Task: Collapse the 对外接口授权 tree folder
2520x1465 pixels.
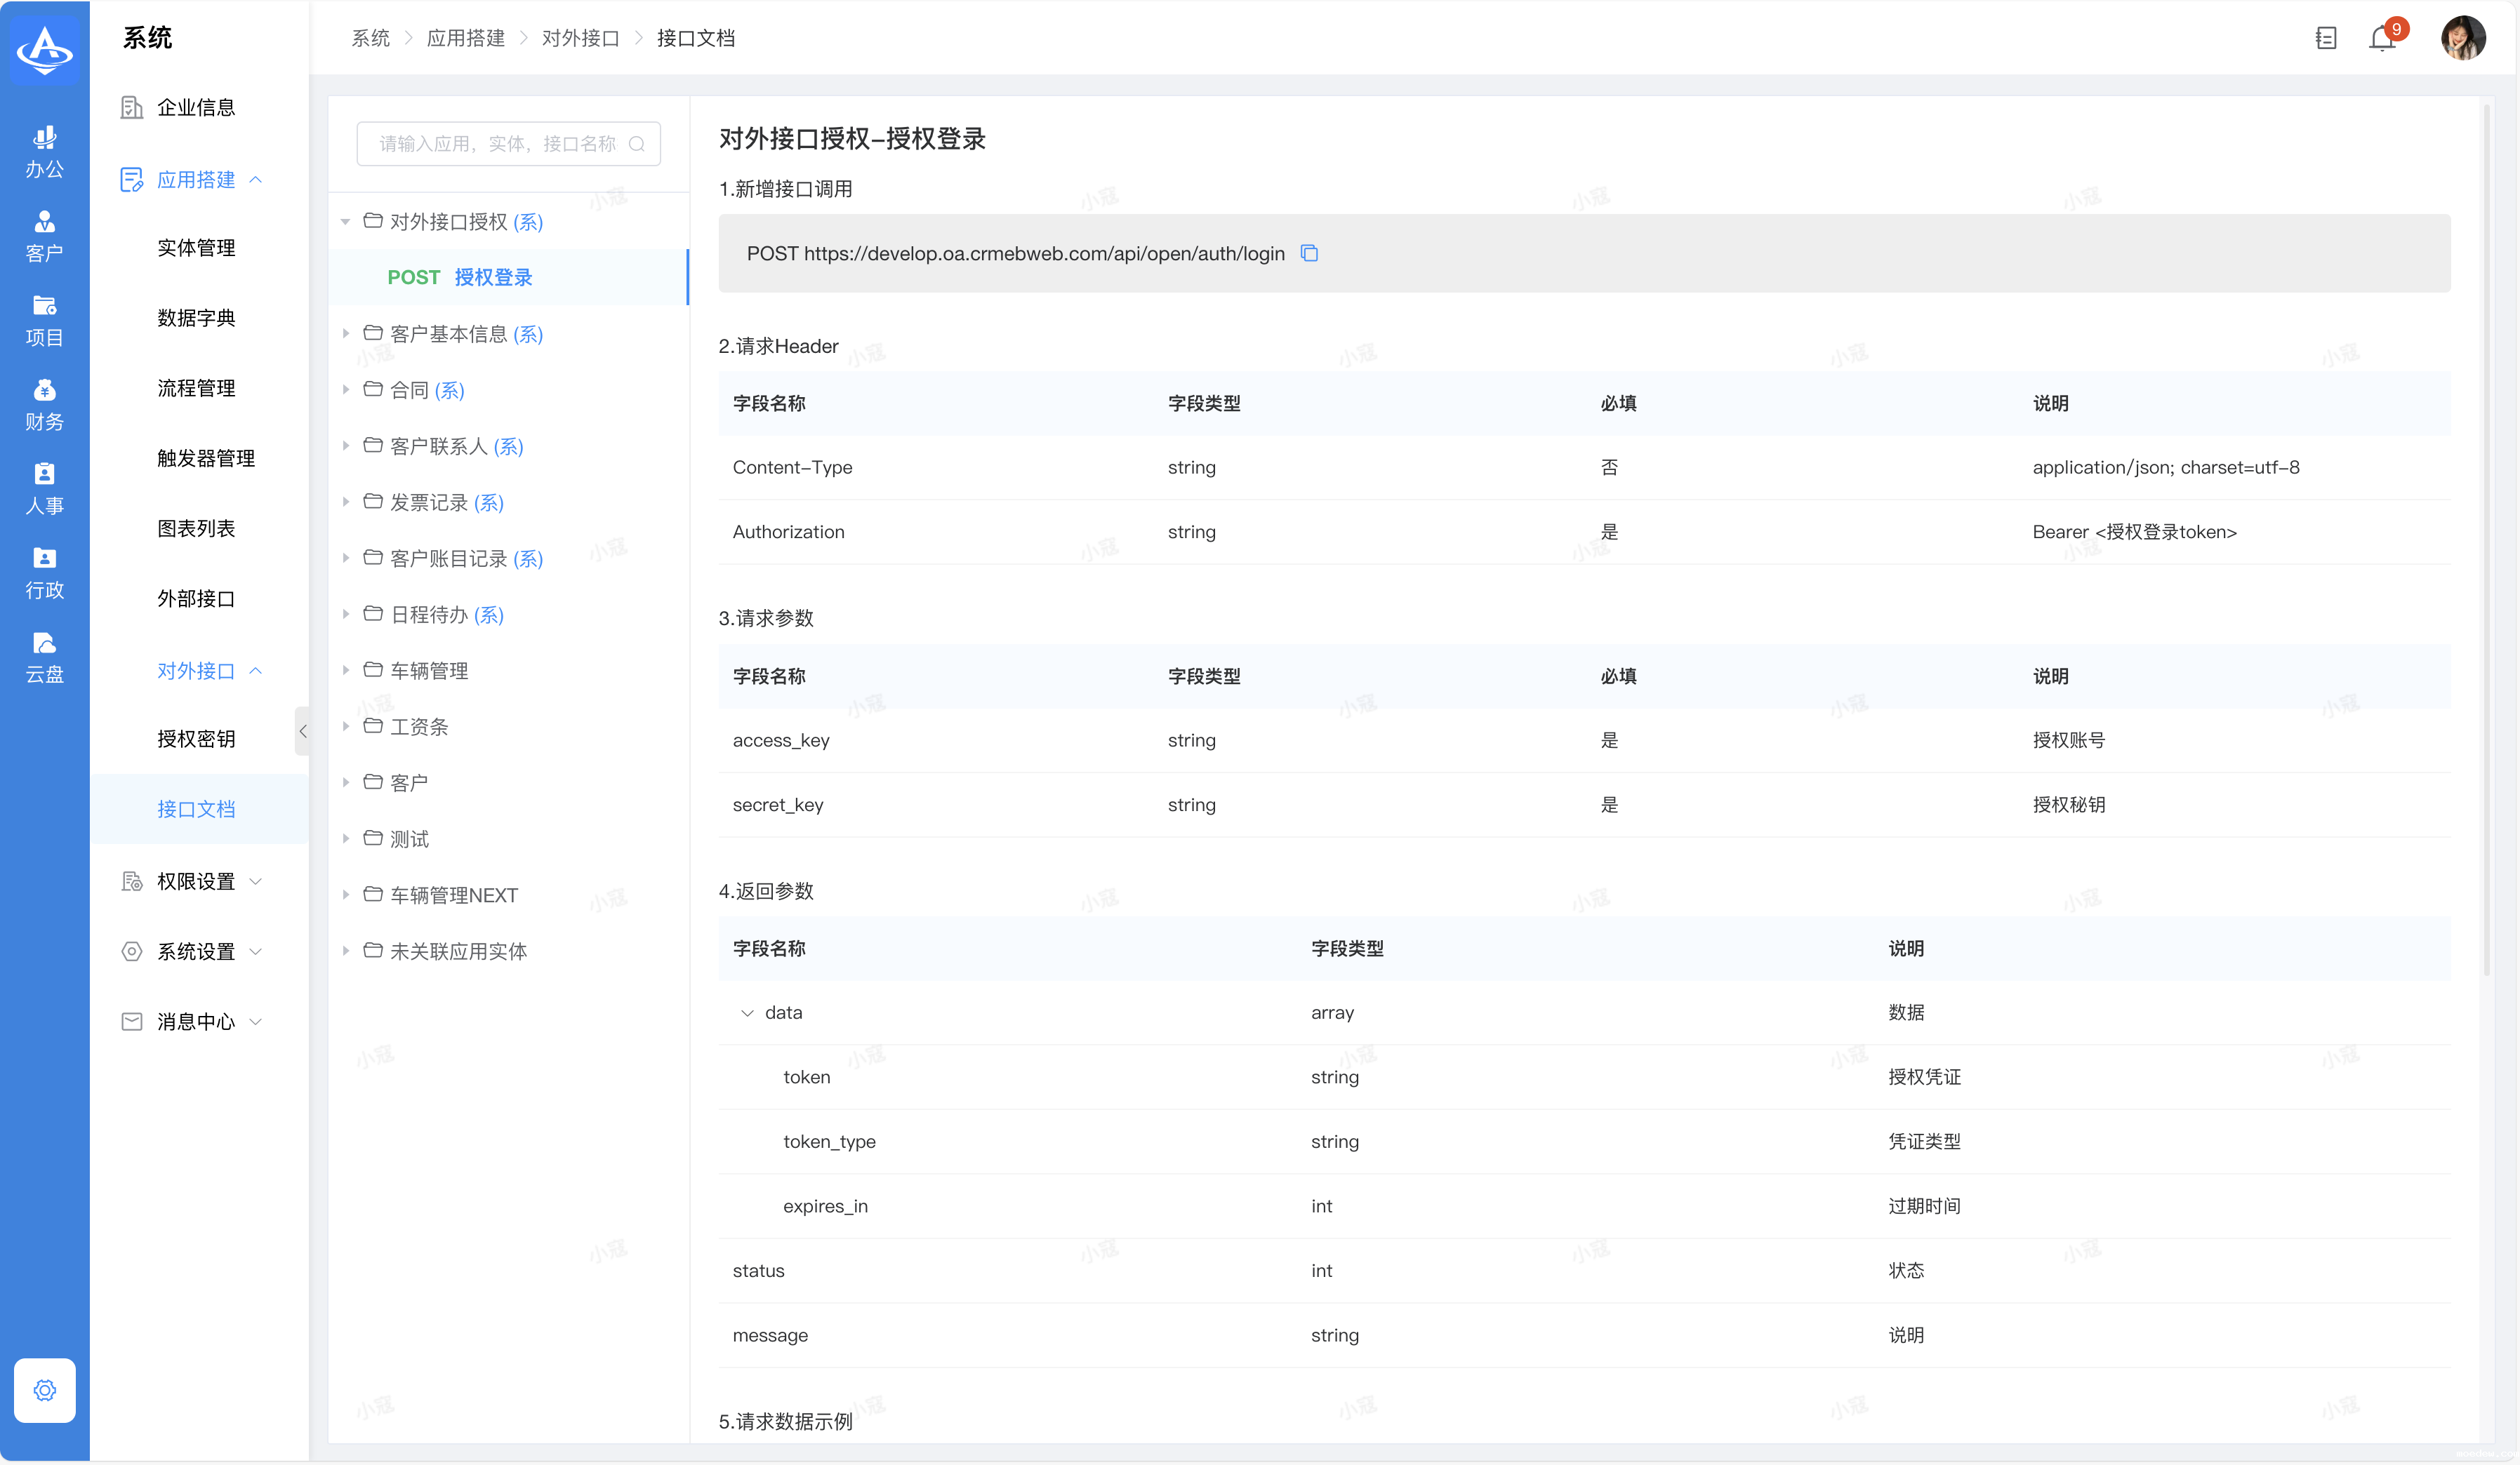Action: (346, 222)
